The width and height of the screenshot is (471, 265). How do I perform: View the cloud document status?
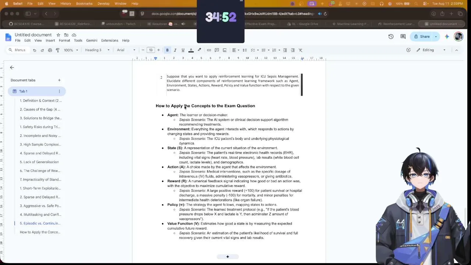[74, 35]
